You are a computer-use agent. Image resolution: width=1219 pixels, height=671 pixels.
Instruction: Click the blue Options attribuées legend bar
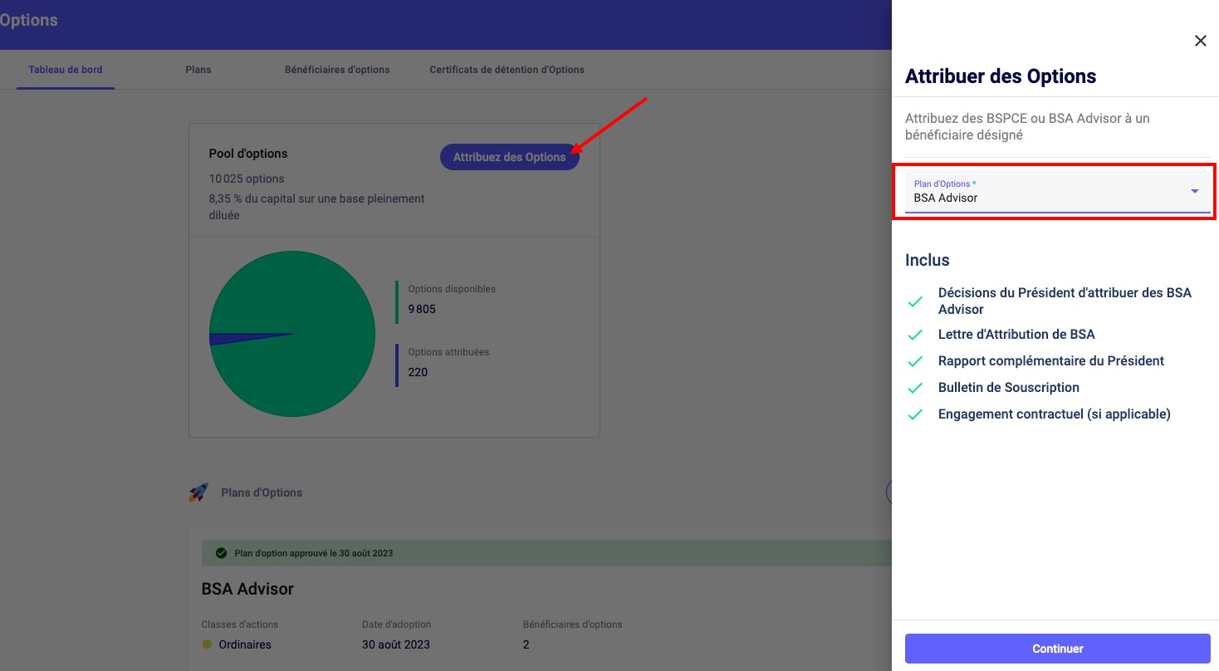[397, 365]
